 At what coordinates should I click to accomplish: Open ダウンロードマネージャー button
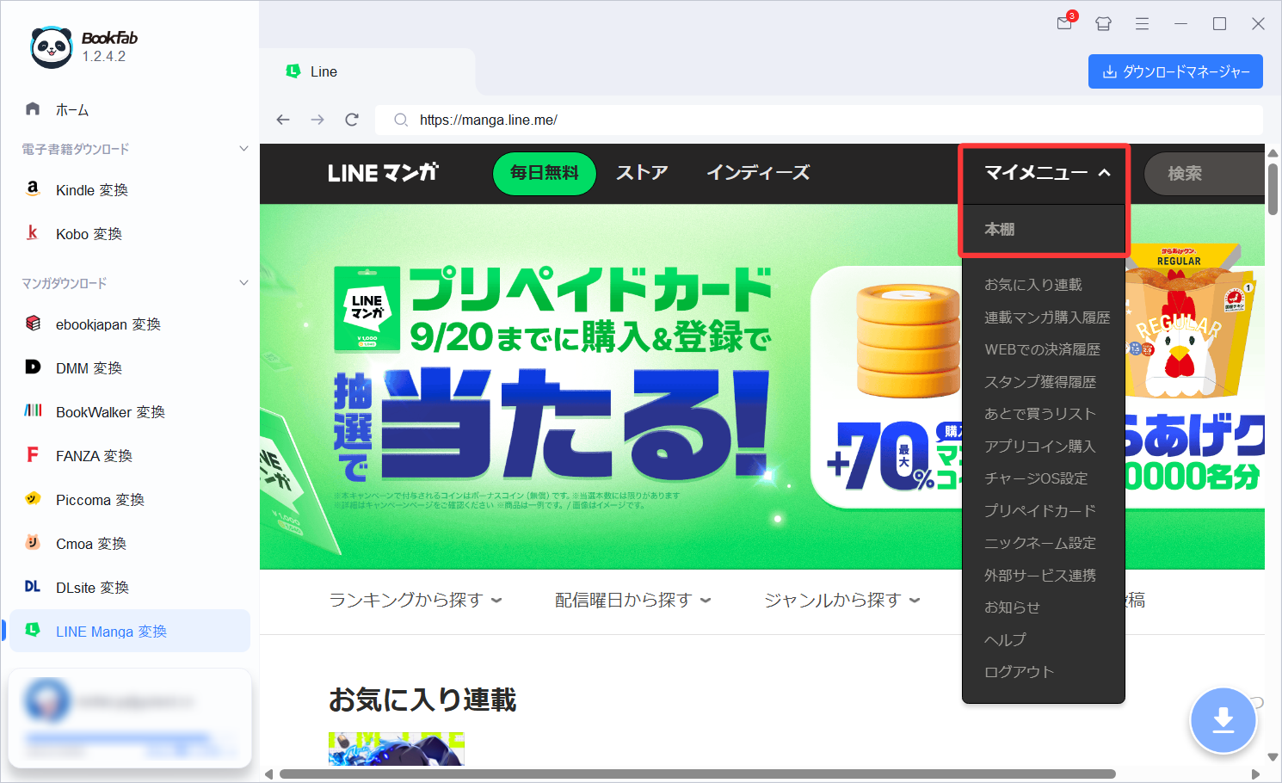click(x=1175, y=71)
